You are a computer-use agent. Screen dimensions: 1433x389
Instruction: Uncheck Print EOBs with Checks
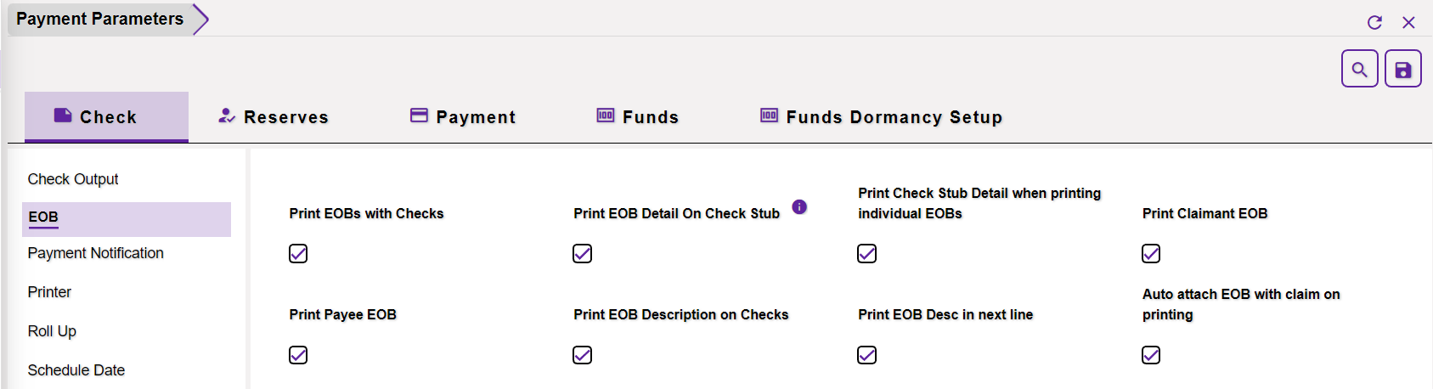(298, 254)
